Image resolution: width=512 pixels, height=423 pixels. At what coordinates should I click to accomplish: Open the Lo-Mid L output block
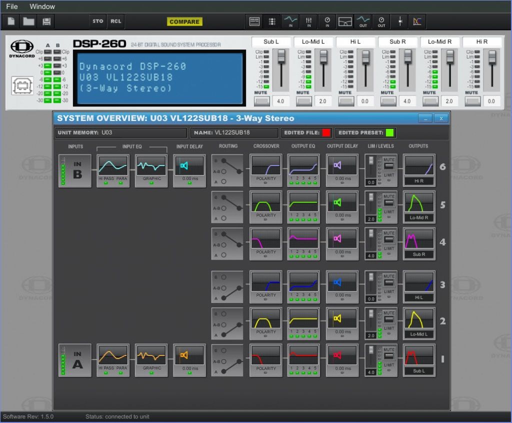(x=419, y=323)
